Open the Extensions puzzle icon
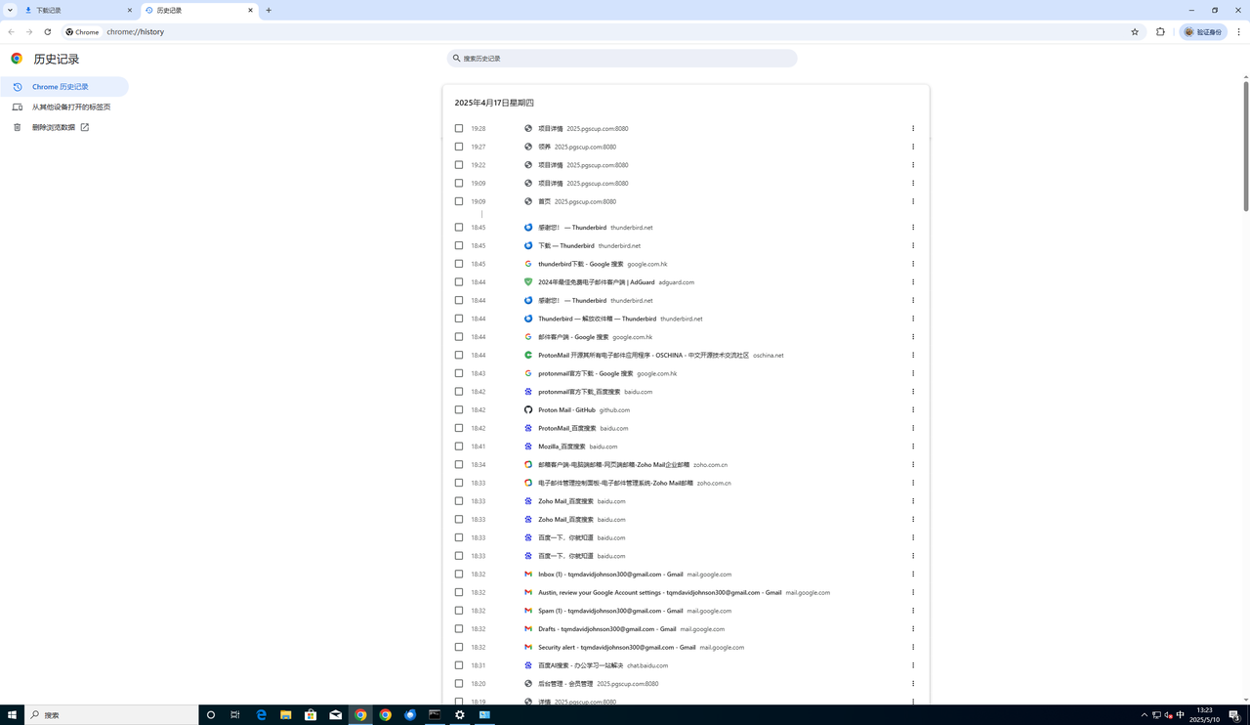The height and width of the screenshot is (725, 1250). [1160, 31]
